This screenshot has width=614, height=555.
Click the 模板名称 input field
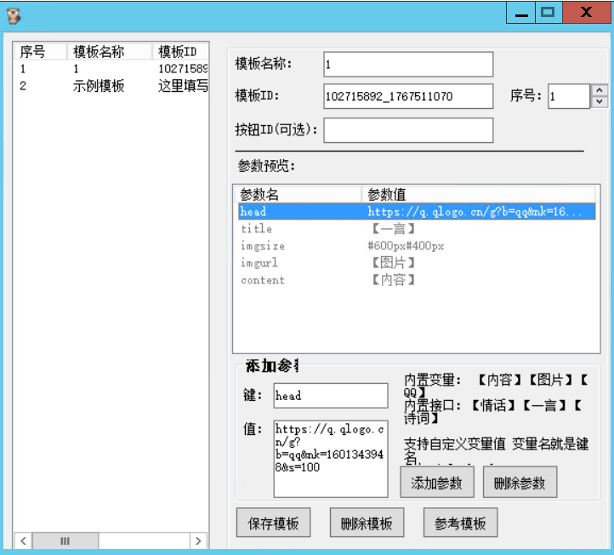[407, 65]
